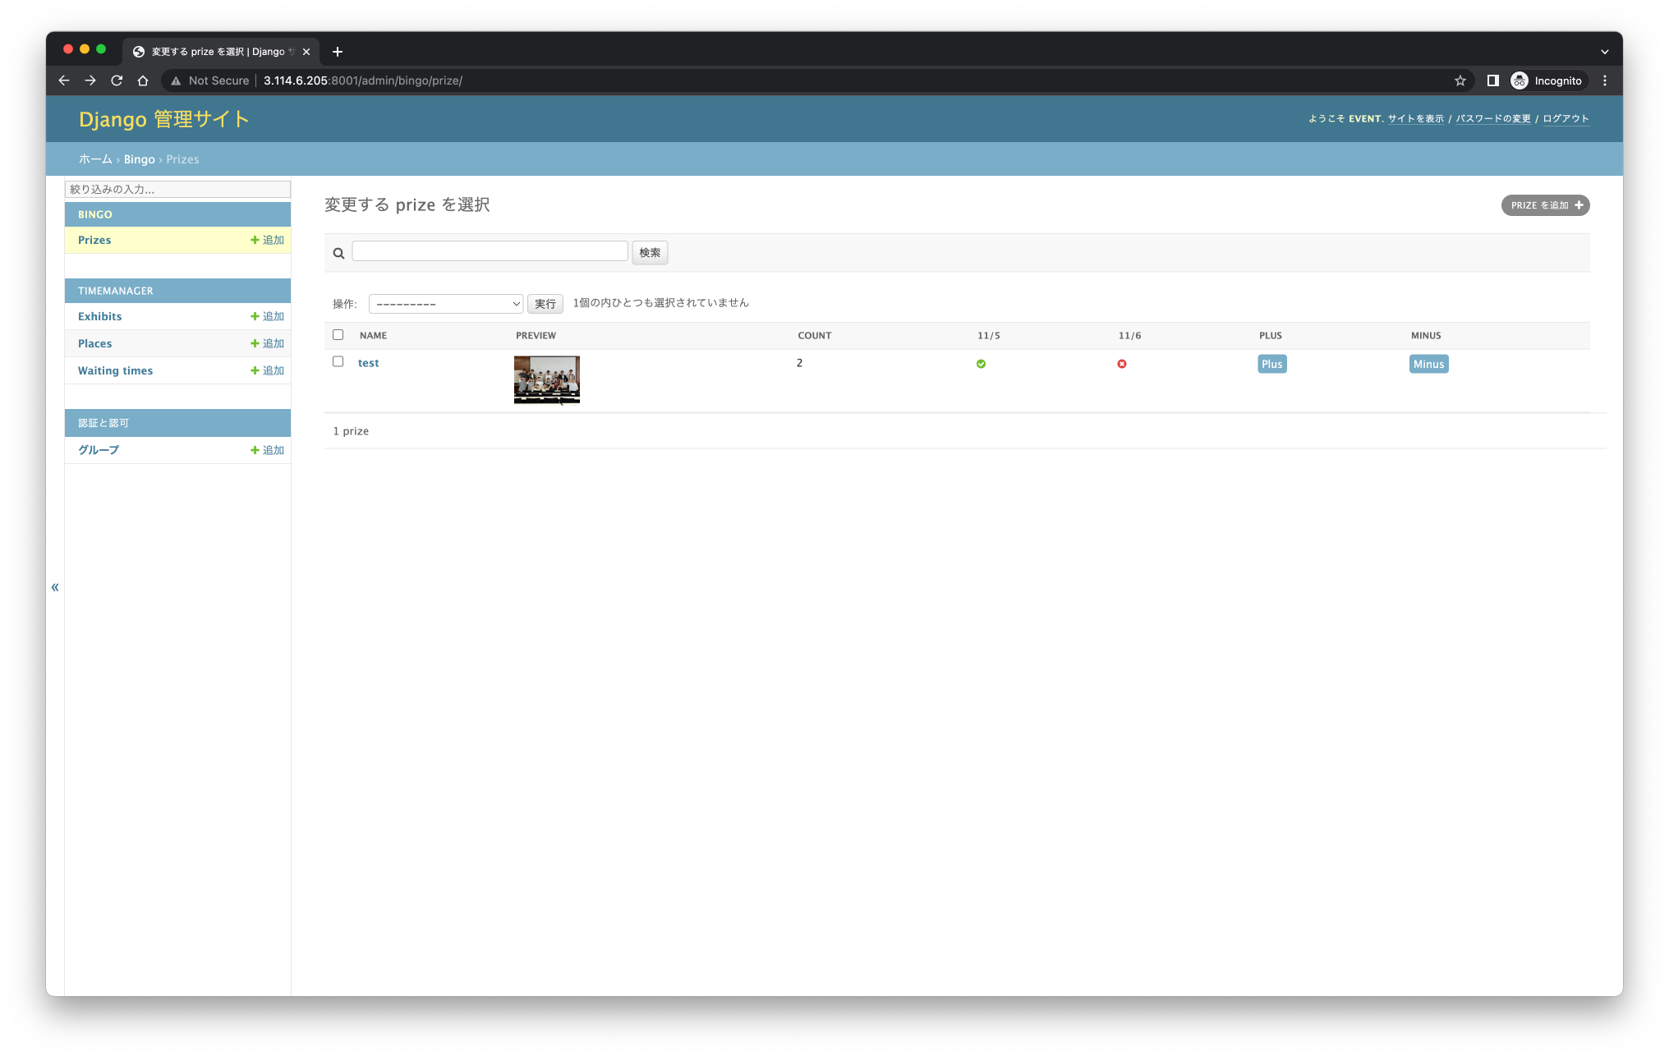The height and width of the screenshot is (1057, 1669).
Task: Click the prize search input field
Action: [x=490, y=251]
